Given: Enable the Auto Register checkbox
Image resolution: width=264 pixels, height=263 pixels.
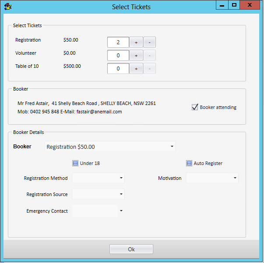Looking at the screenshot, I should coord(189,163).
